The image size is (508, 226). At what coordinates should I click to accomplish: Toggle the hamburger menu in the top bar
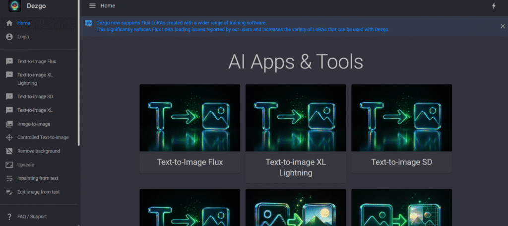coord(92,6)
